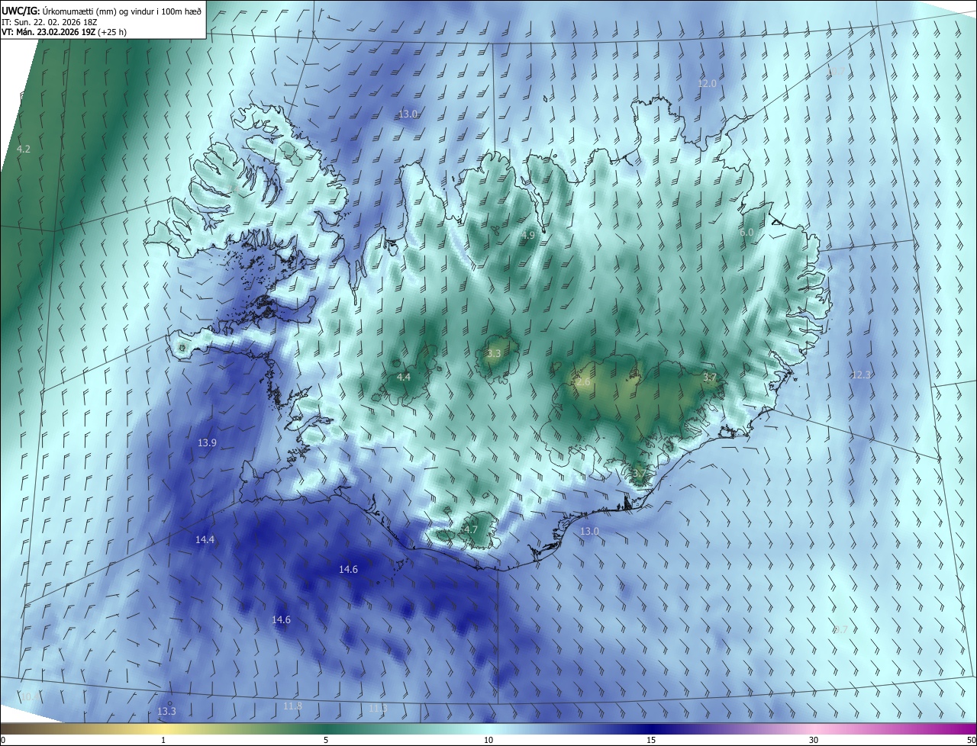Click the 3.3 value label on Hofsjökull glacier
977x746 pixels.
pyautogui.click(x=494, y=353)
